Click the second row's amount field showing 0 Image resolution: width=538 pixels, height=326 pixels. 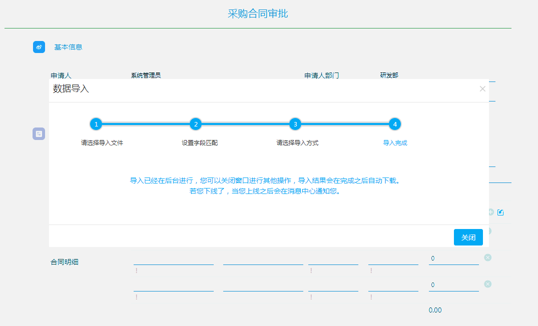coord(453,285)
